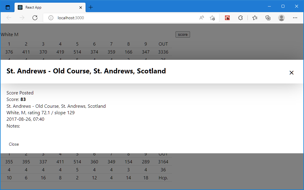Open the Collections icon
This screenshot has height=190, width=304.
click(268, 18)
